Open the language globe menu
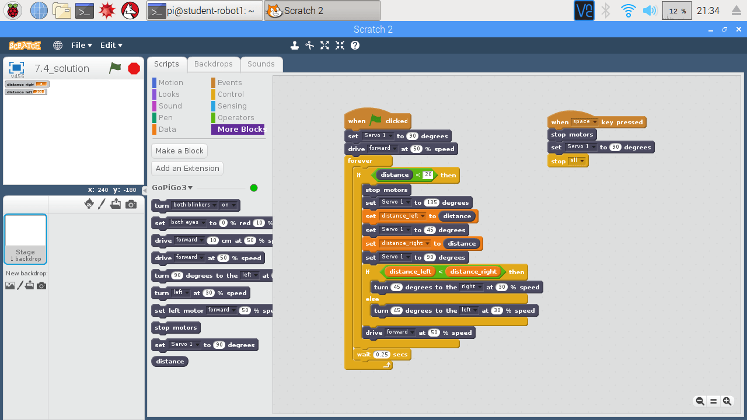 click(58, 45)
